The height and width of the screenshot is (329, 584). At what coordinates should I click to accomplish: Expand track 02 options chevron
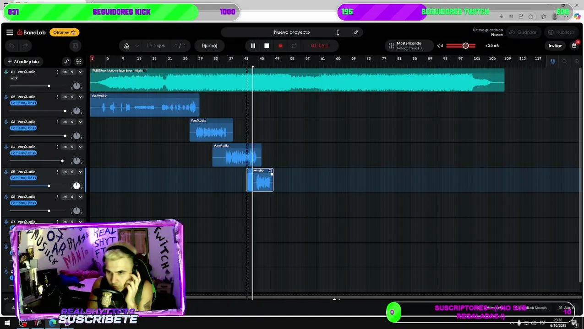81,97
